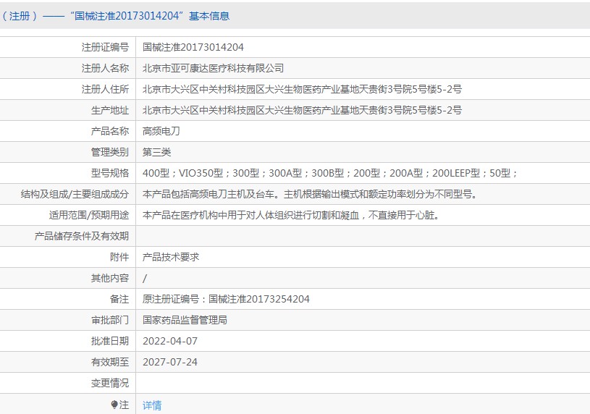Click the 审批部门 value 国家药品监督管理局
Image resolution: width=590 pixels, height=414 pixels.
185,320
